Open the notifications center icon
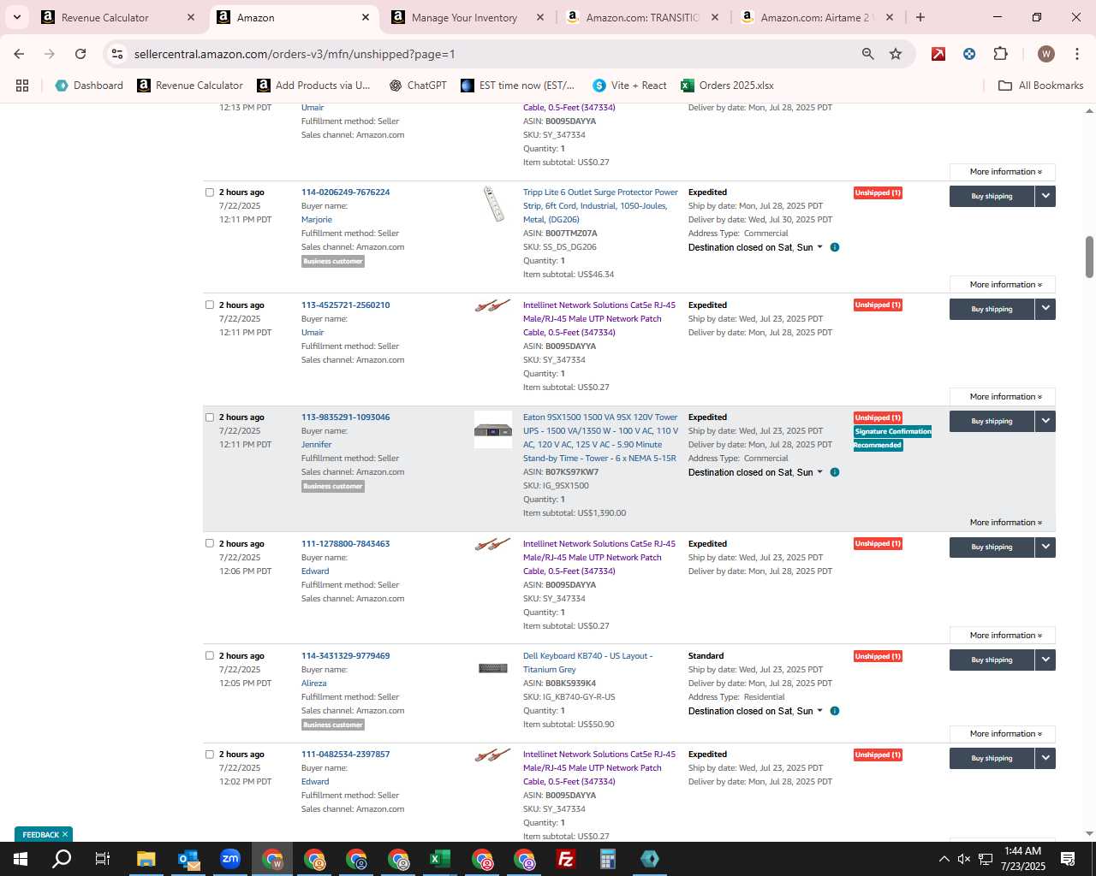The width and height of the screenshot is (1096, 876). [1068, 859]
